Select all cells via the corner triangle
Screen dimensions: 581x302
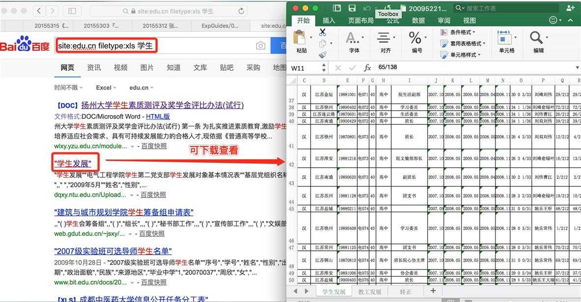(292, 80)
